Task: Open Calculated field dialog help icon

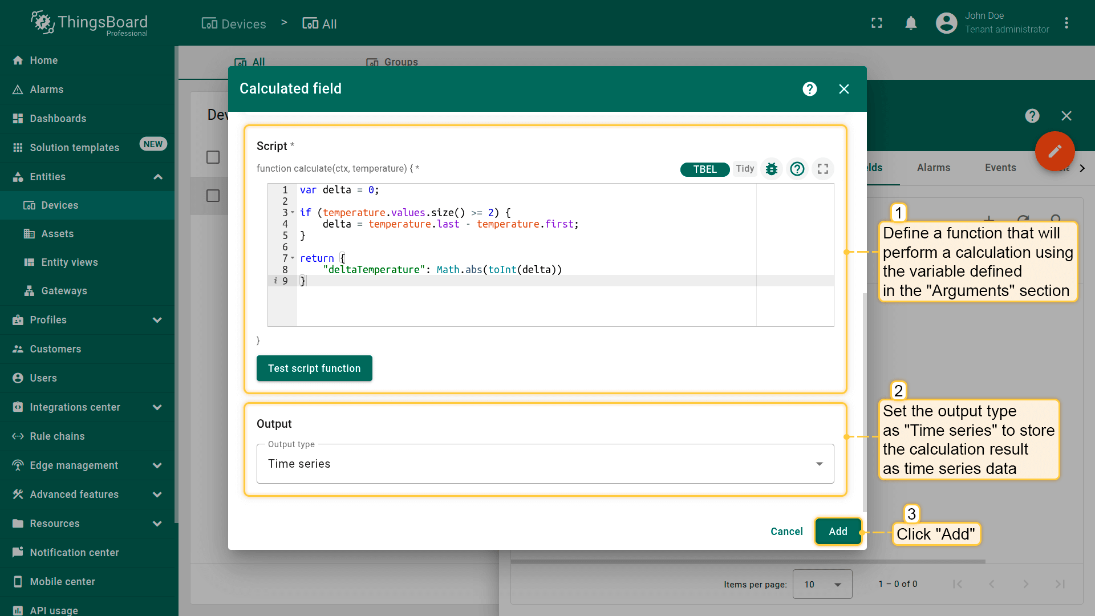Action: tap(809, 89)
